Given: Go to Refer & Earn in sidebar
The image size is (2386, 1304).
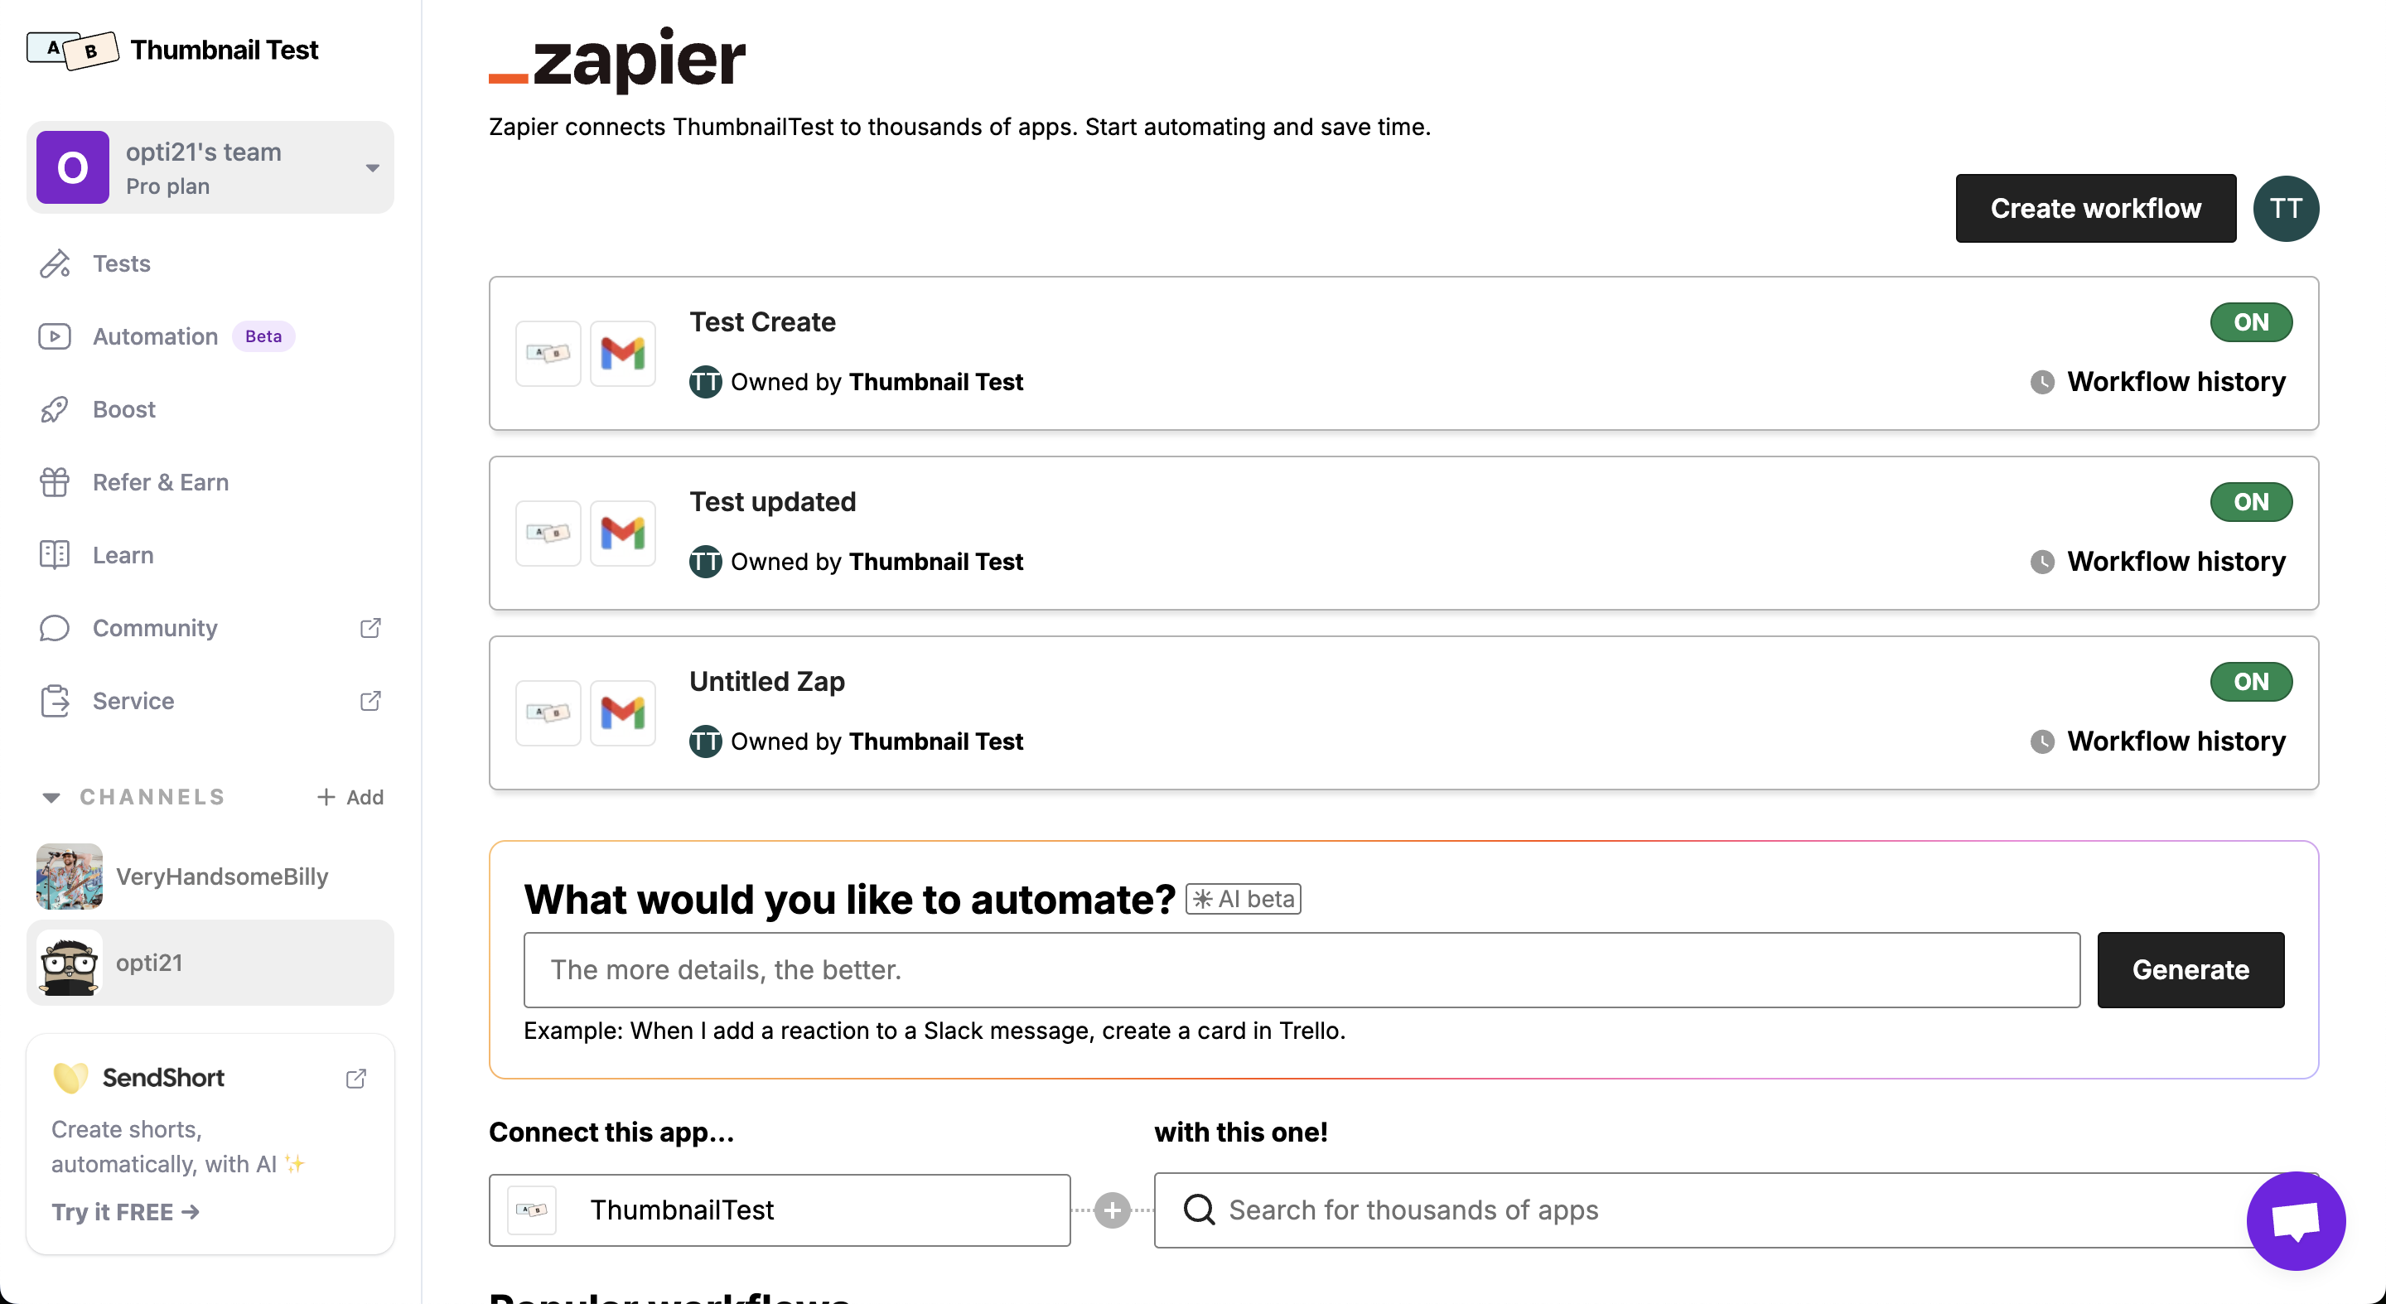Looking at the screenshot, I should (x=160, y=482).
